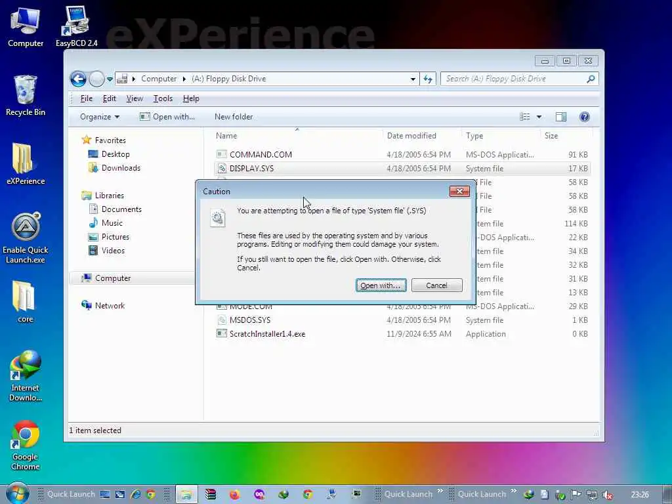
Task: Expand first Quick Launch toolbar chevron
Action: (440, 491)
